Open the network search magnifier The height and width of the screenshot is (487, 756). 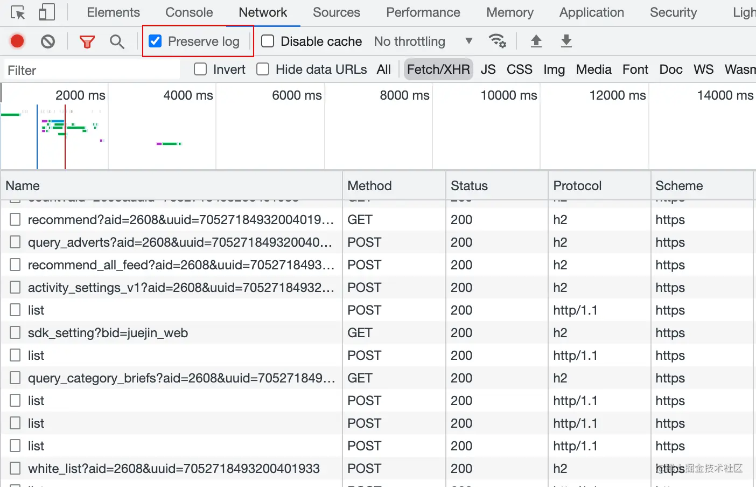coord(117,41)
